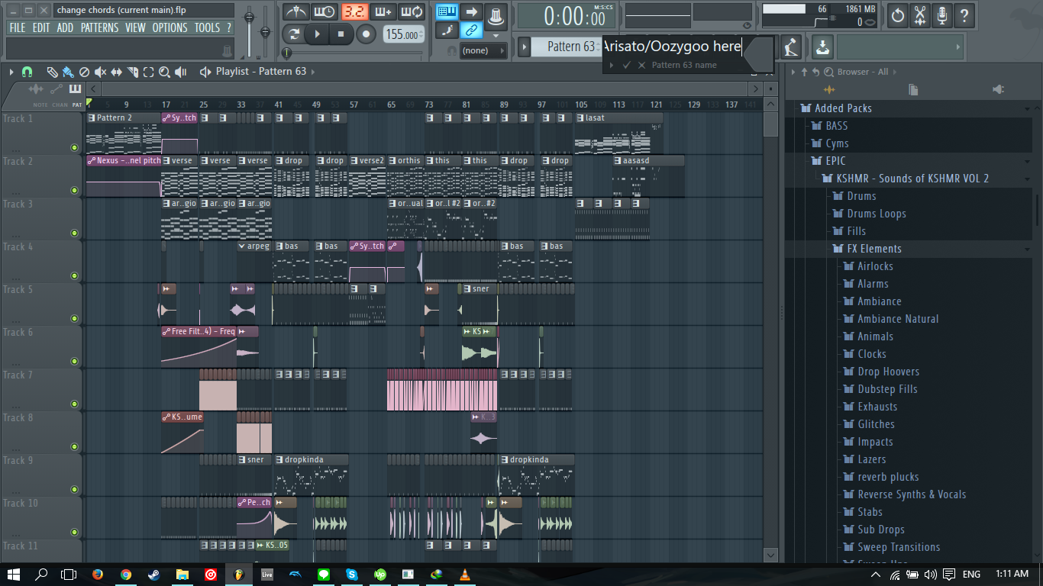Mute Track 1 via green light
This screenshot has width=1043, height=586.
[x=74, y=147]
